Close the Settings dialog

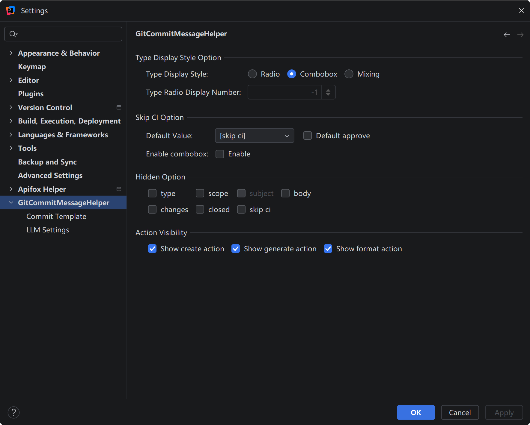521,10
